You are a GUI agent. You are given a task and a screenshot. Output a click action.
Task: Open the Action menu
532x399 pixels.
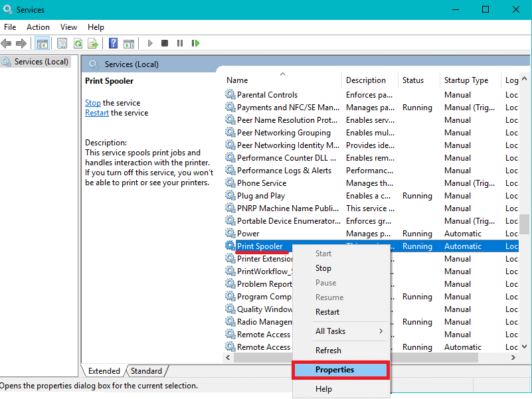pyautogui.click(x=38, y=27)
